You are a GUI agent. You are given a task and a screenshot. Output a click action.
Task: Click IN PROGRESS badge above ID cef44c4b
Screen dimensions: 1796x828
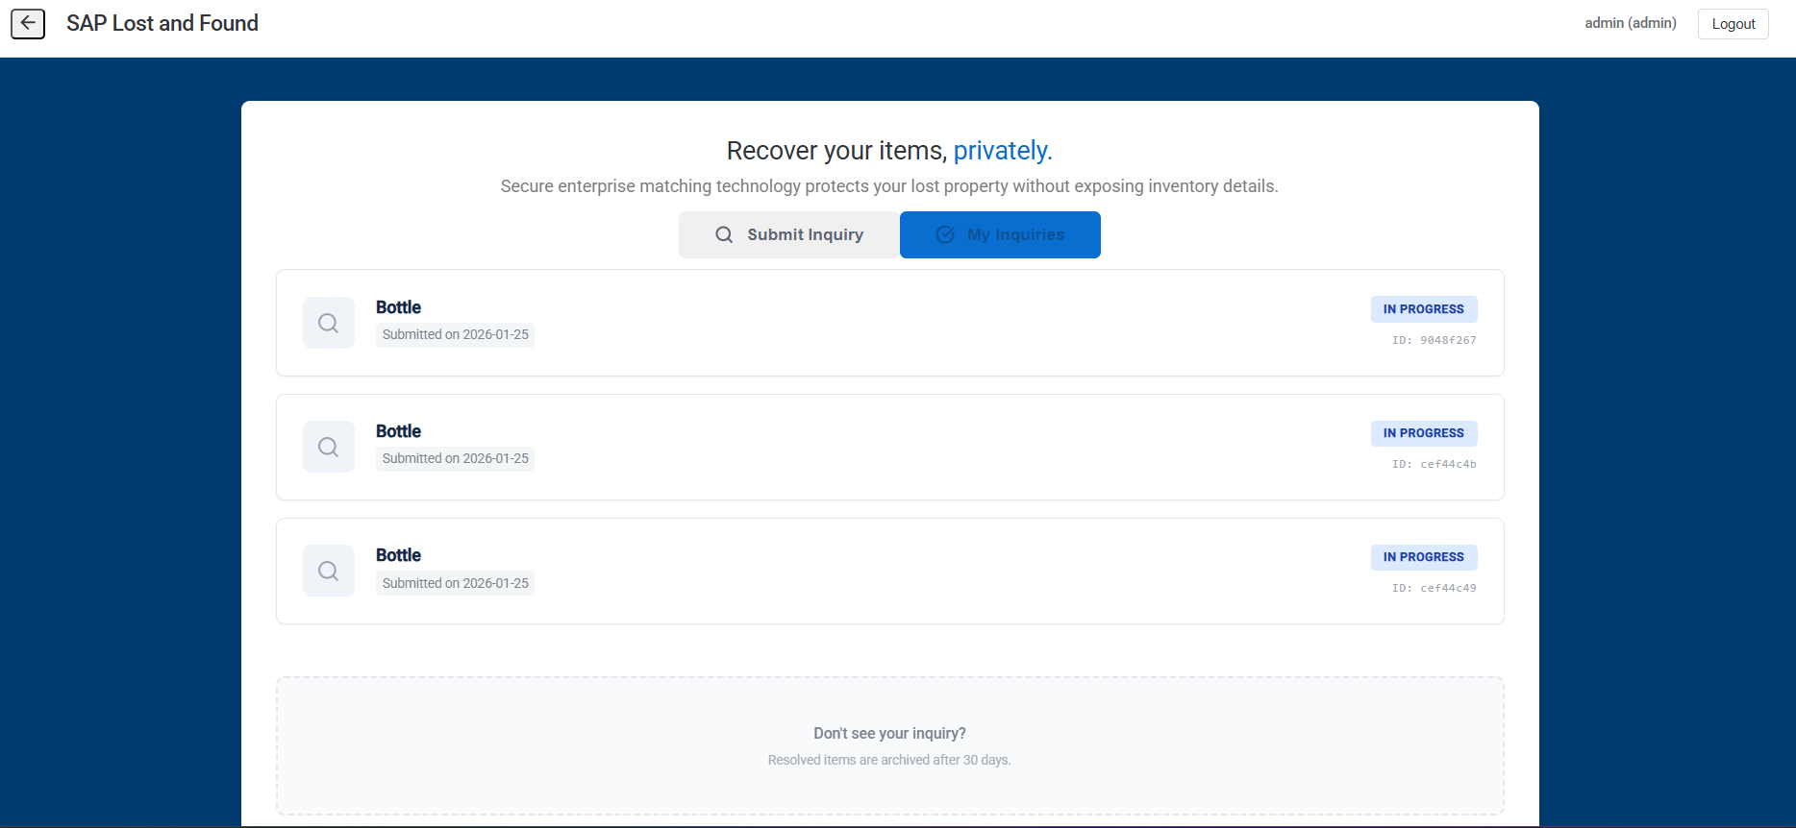point(1424,433)
